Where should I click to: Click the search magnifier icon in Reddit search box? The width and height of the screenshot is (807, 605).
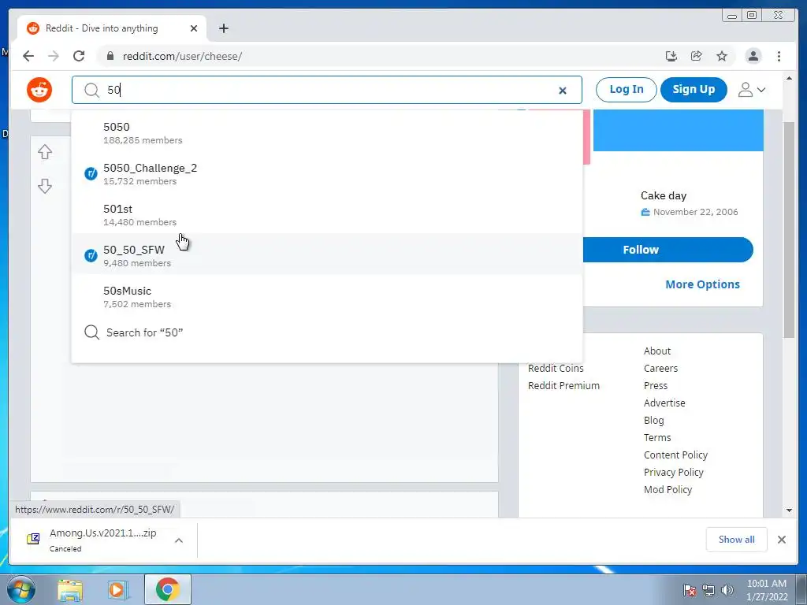click(x=91, y=90)
